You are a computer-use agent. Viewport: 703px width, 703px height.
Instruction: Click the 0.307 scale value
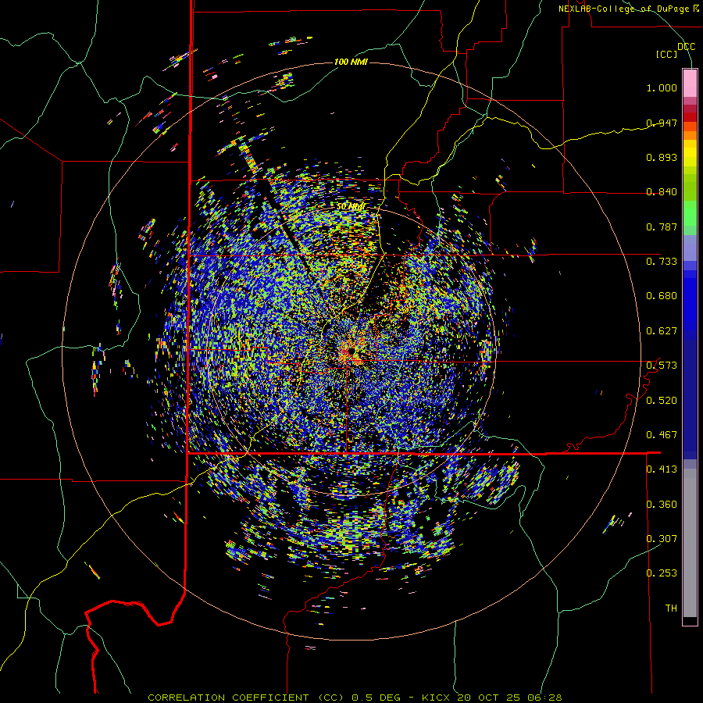tap(662, 539)
